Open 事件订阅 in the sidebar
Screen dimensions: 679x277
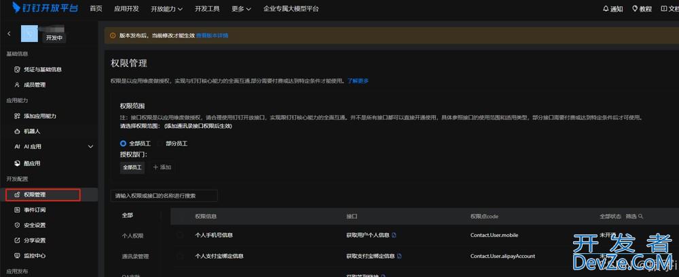30,209
